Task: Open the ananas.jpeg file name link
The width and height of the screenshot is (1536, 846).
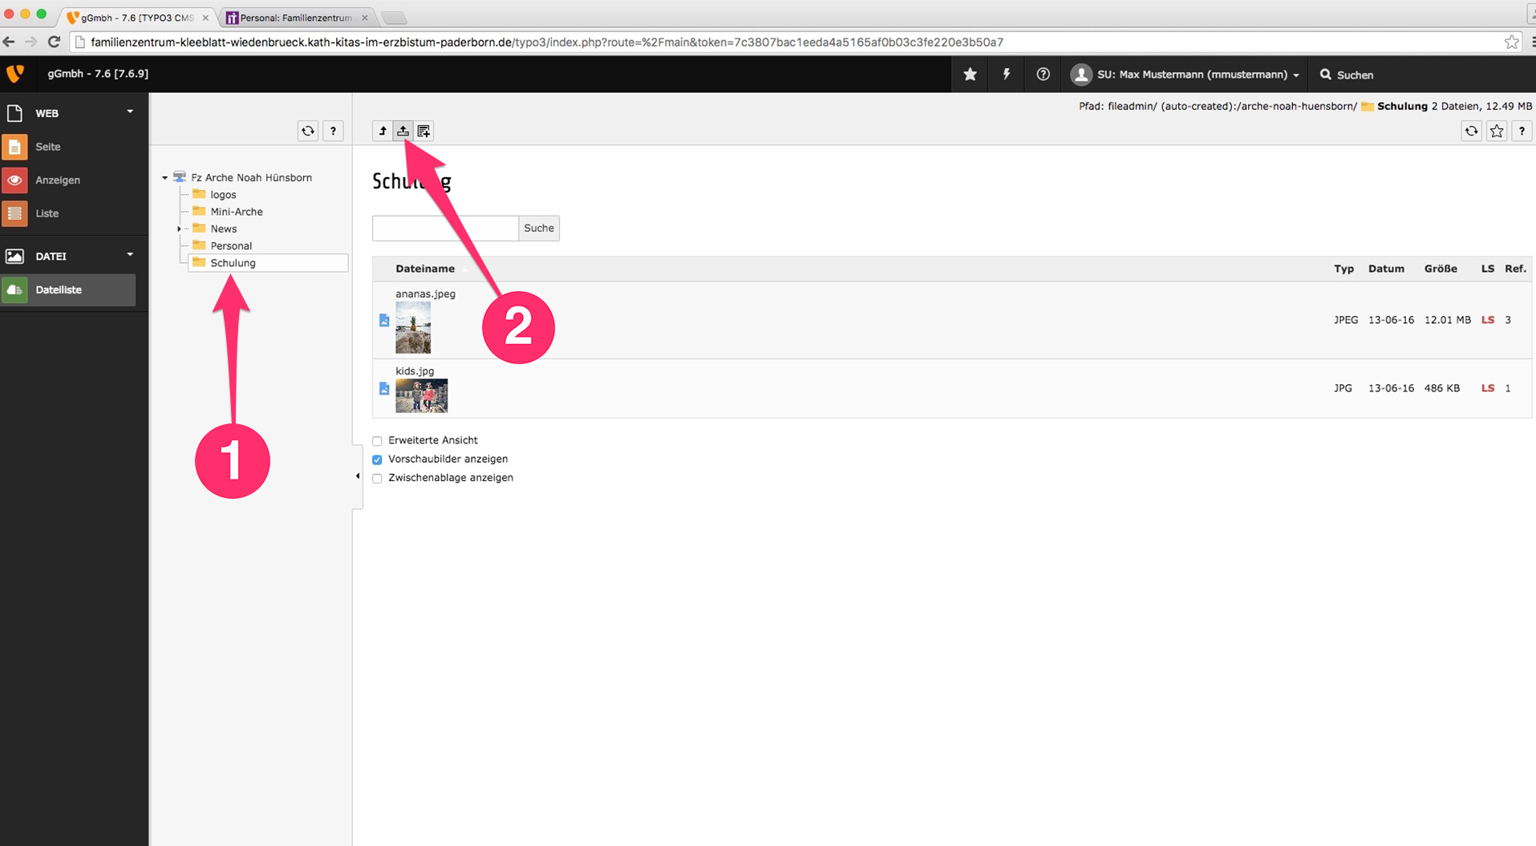Action: point(425,294)
